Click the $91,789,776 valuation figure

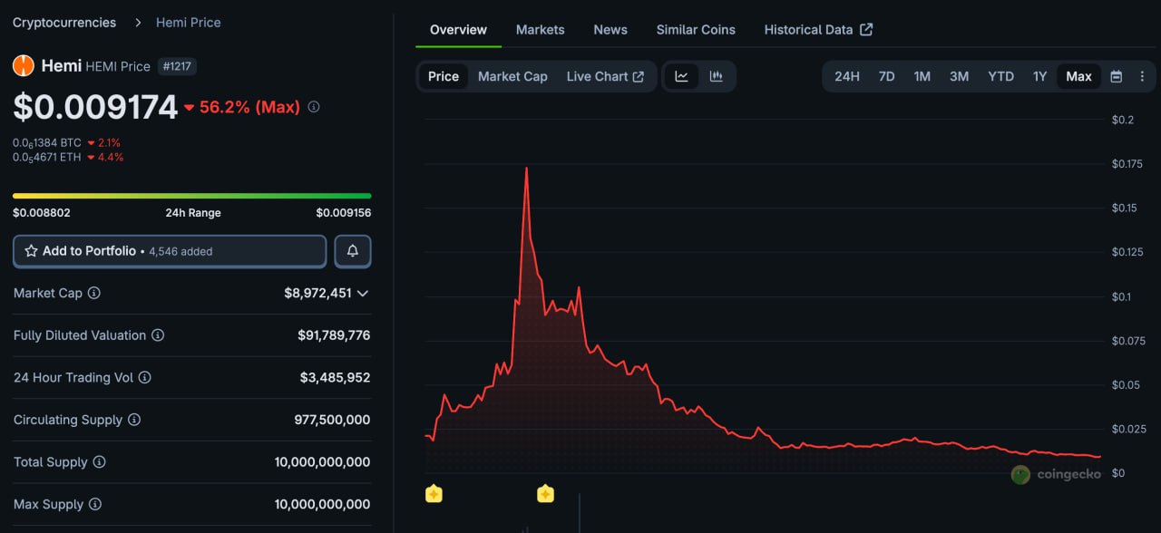point(334,335)
